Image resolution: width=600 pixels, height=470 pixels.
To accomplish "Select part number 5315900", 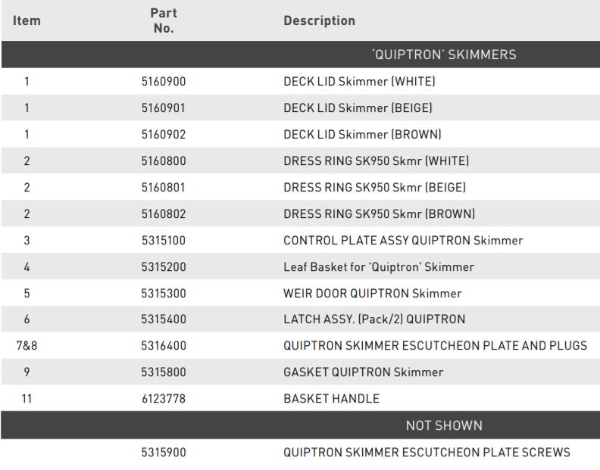I will pos(164,453).
